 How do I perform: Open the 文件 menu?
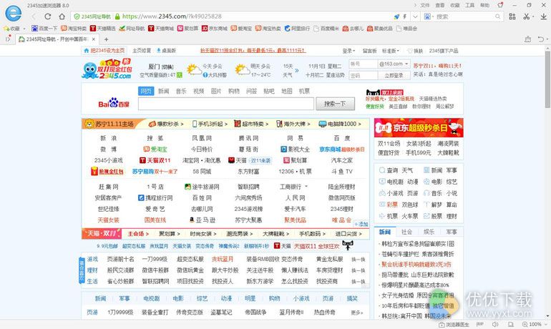[425, 5]
